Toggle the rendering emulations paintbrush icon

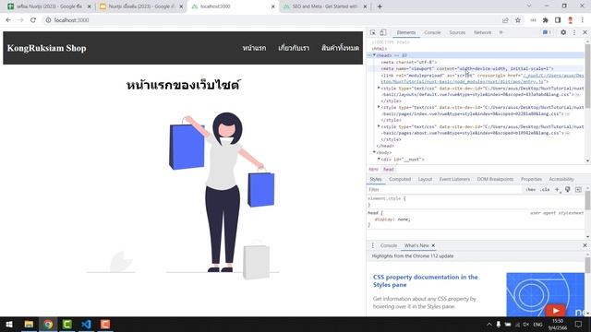tap(568, 190)
